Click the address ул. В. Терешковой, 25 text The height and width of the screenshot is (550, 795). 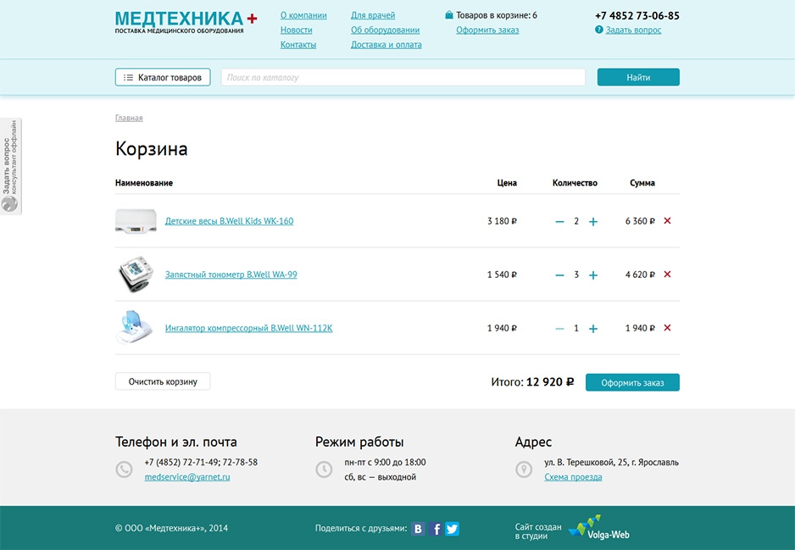(x=611, y=463)
